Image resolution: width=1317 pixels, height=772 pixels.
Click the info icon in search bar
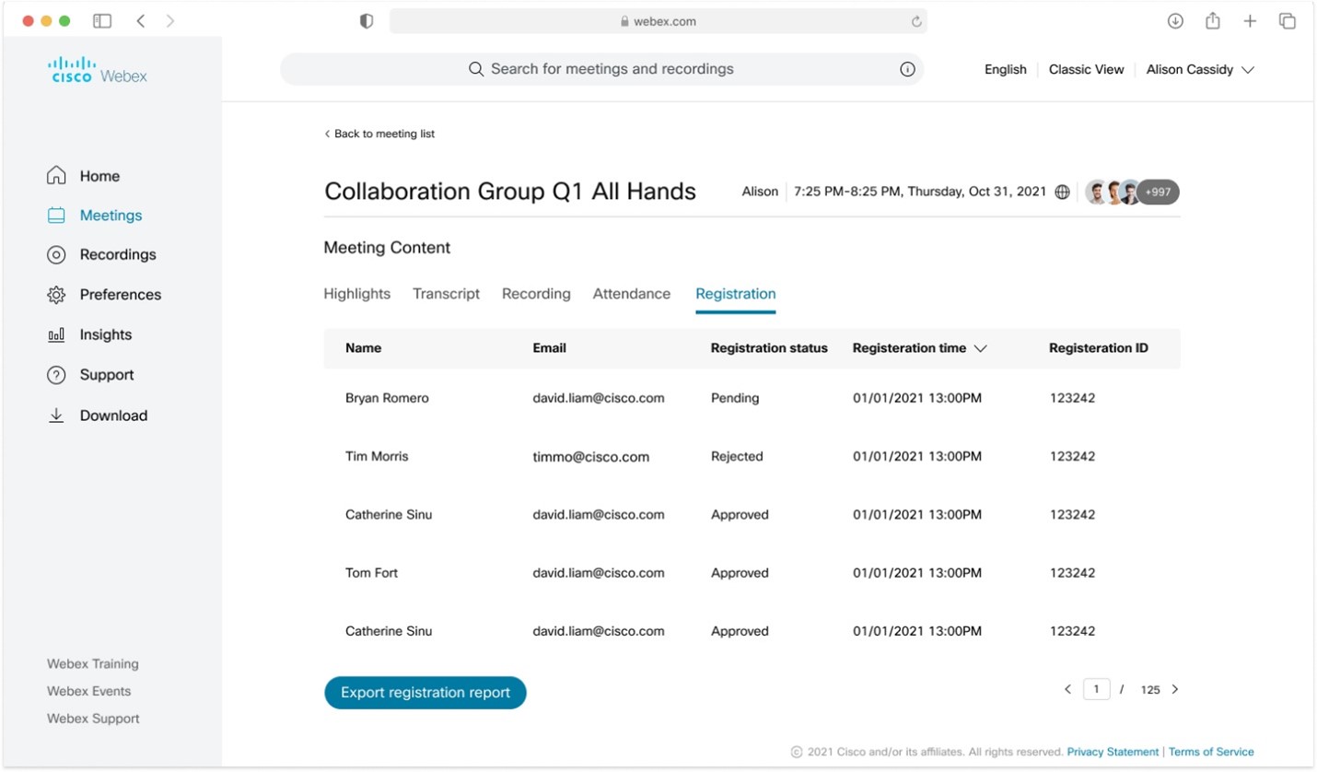907,69
